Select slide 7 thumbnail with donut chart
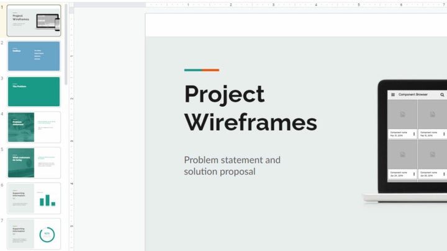The image size is (447, 251). [34, 234]
